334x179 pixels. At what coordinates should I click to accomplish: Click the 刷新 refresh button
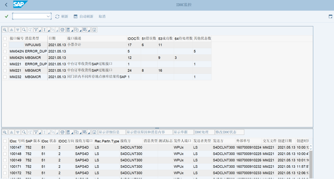coord(62,16)
